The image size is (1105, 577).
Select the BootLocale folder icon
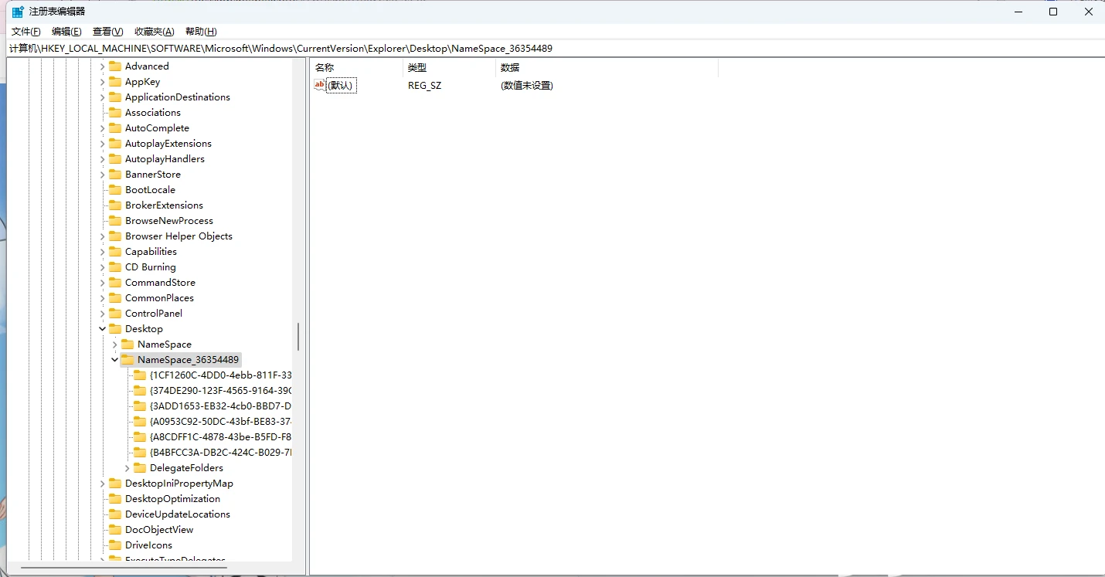115,190
